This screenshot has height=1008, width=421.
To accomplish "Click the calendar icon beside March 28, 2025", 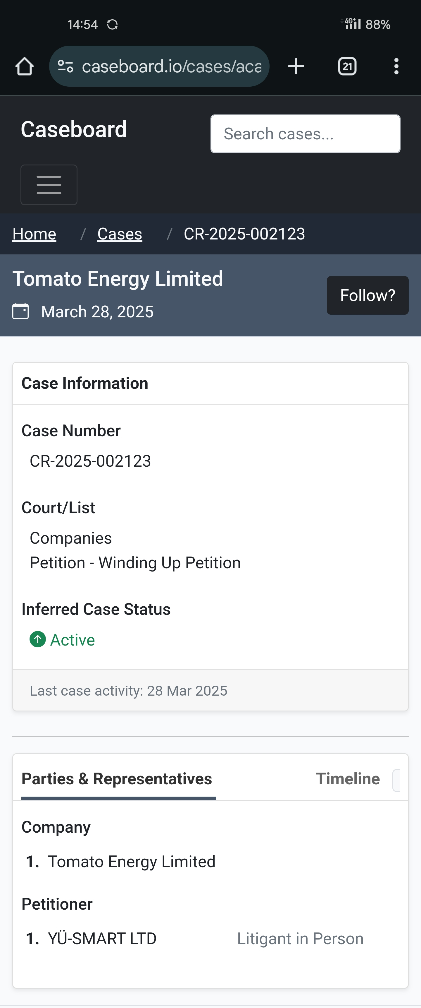I will point(21,312).
